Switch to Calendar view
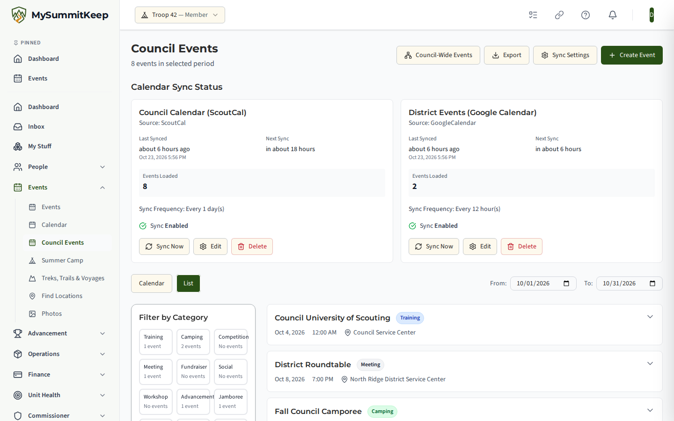The image size is (674, 421). 152,283
